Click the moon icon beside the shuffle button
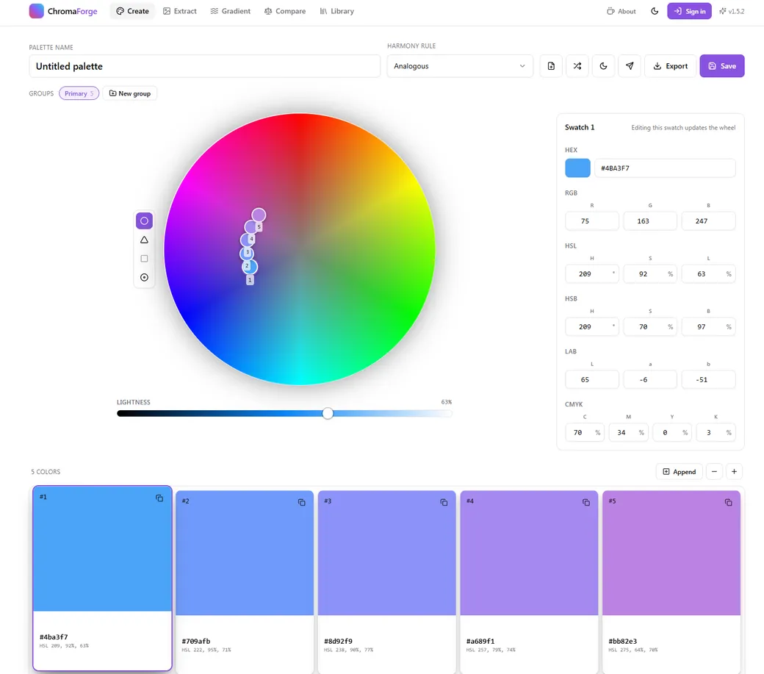 pyautogui.click(x=603, y=66)
